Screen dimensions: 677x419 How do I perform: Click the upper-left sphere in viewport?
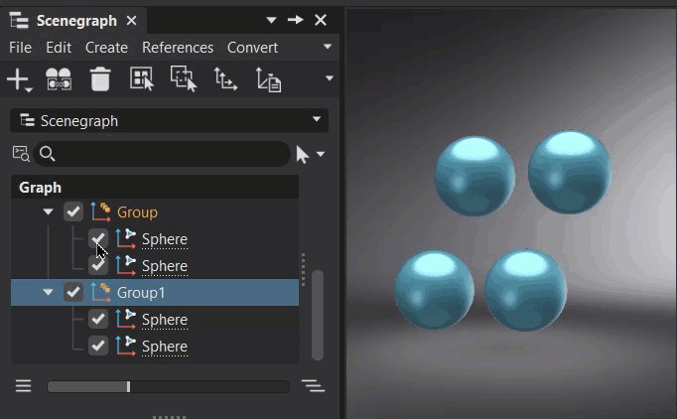pos(474,176)
